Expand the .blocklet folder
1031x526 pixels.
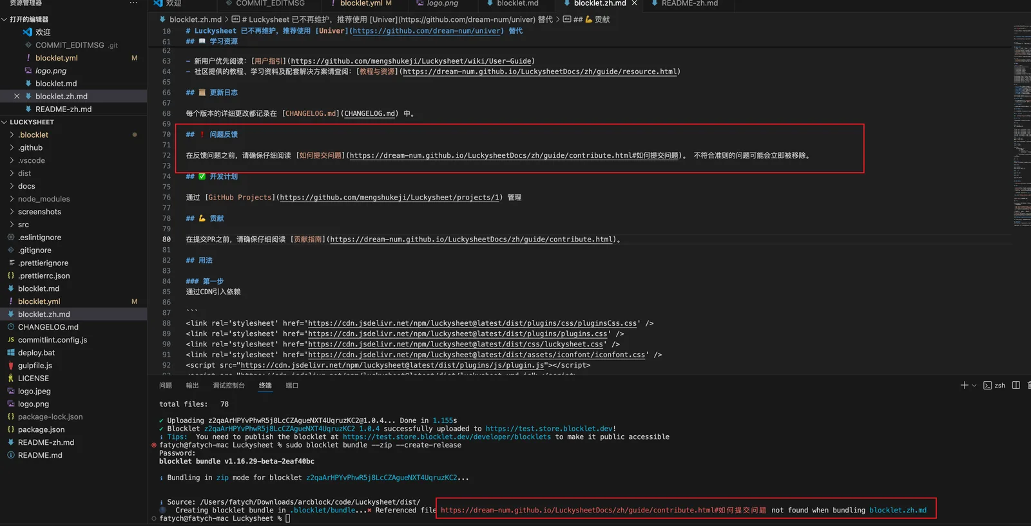12,135
